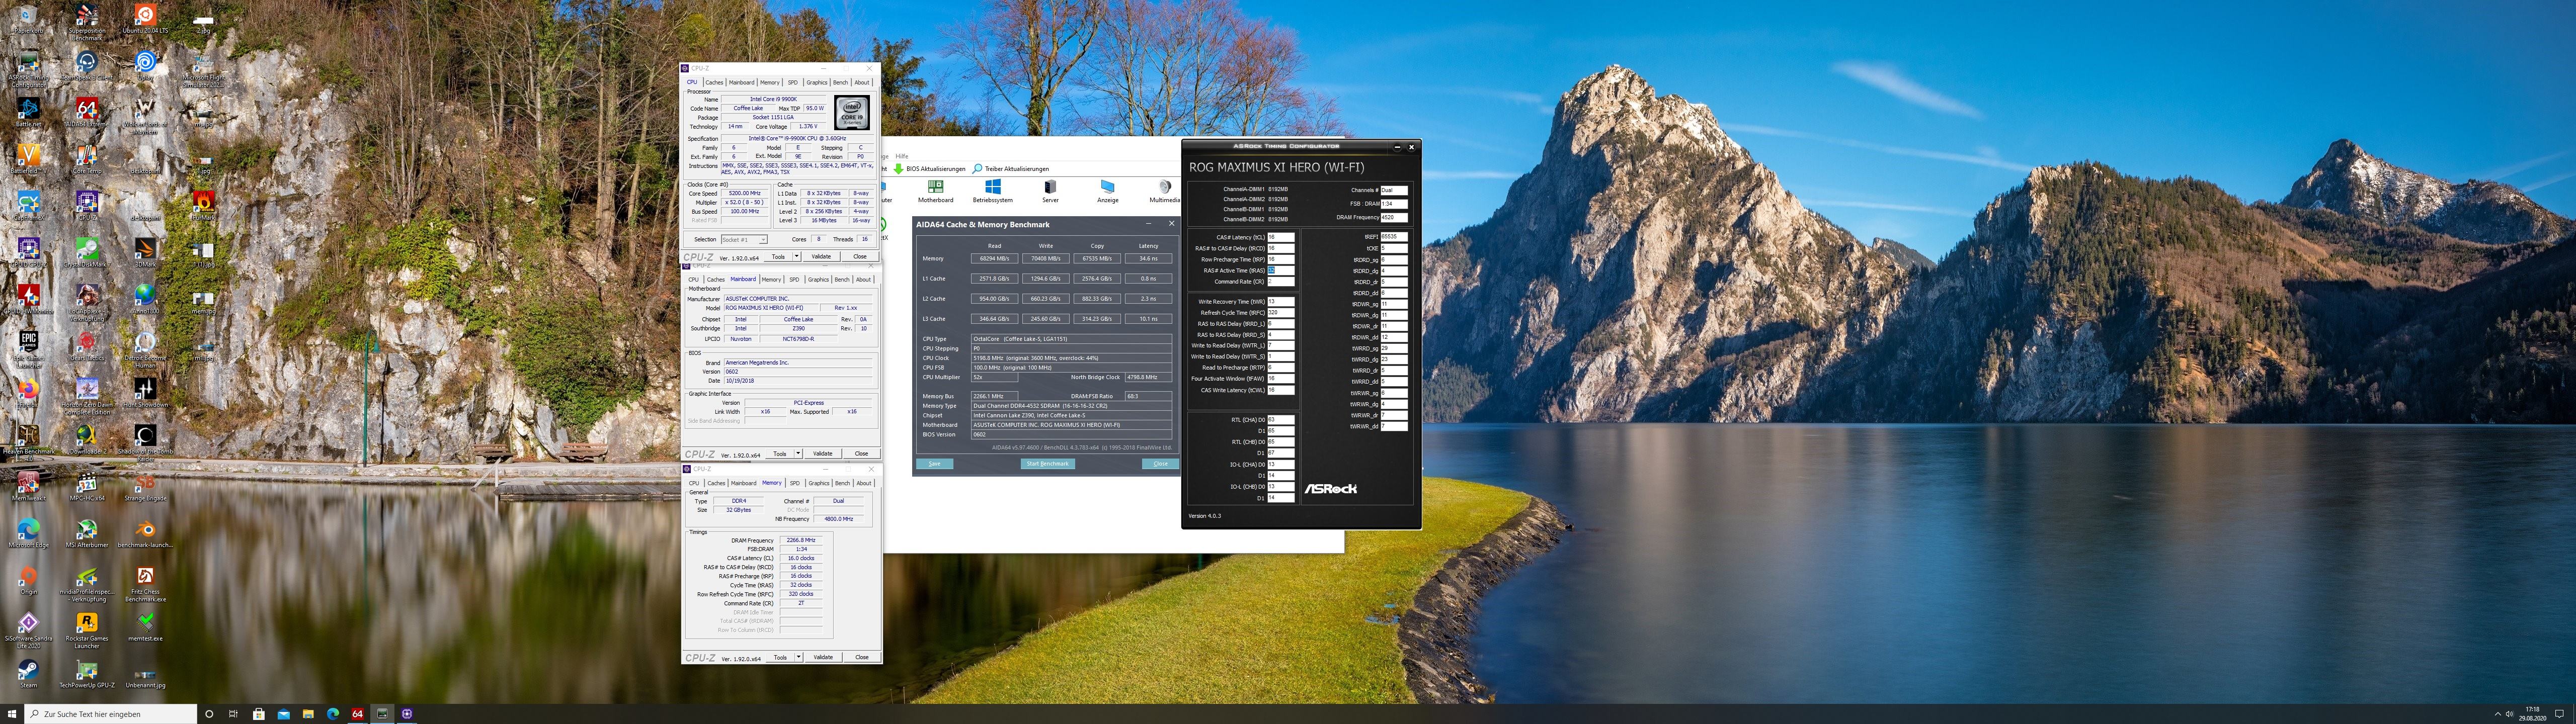Open Bench tab in CPU-Z processor window
Screen dimensions: 2576x724
(840, 82)
